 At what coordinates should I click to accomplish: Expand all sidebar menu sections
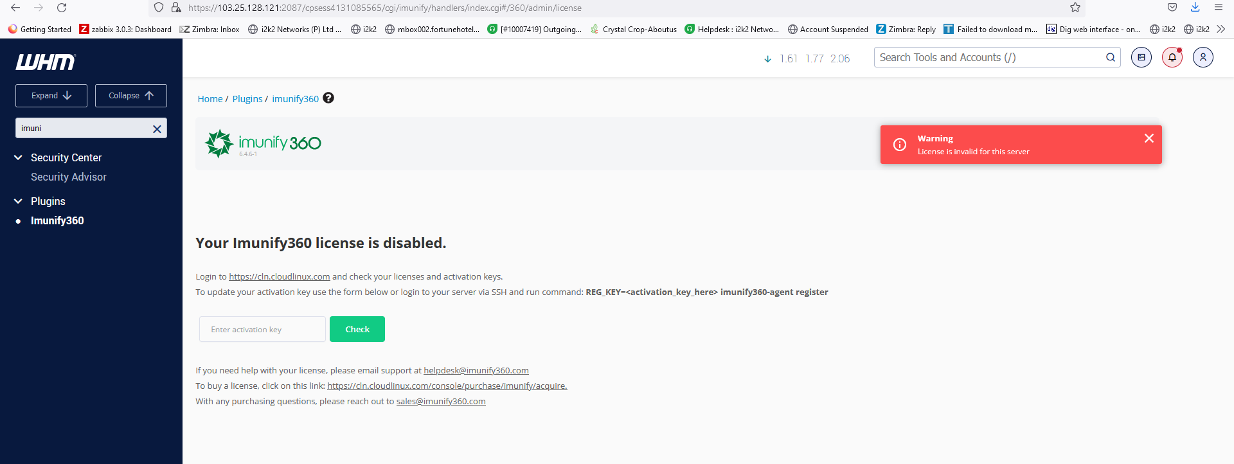point(51,96)
